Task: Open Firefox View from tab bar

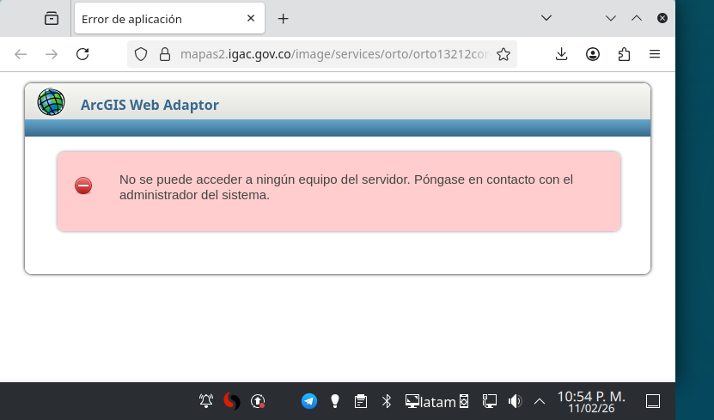Action: 52,19
